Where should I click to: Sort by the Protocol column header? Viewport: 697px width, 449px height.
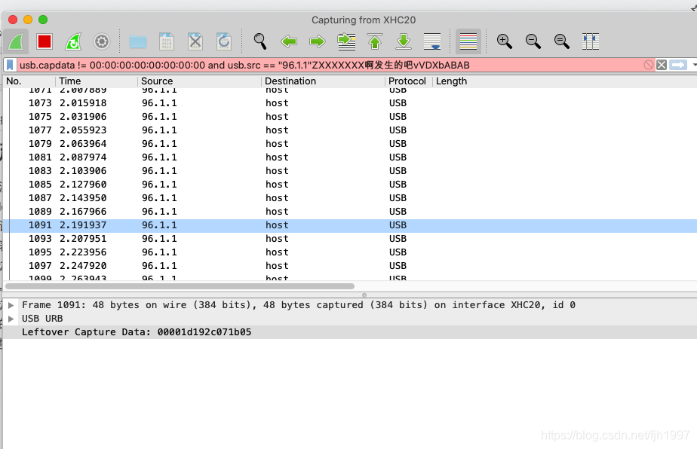[407, 81]
